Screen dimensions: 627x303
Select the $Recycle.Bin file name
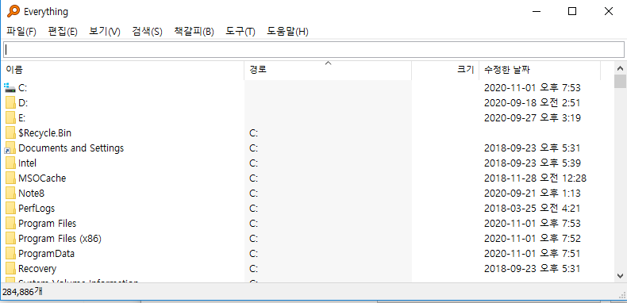44,132
